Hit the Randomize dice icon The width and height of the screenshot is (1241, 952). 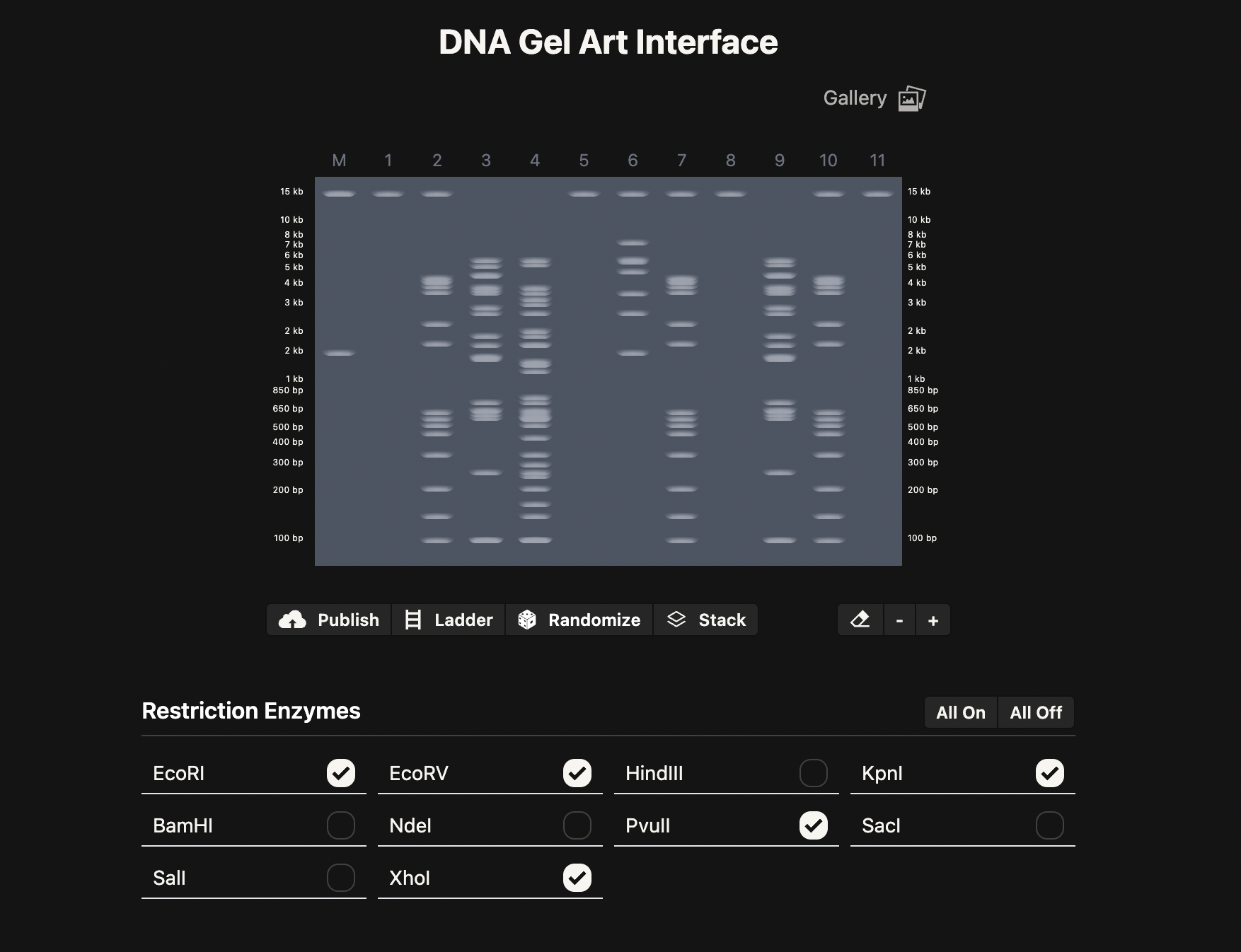tap(527, 620)
